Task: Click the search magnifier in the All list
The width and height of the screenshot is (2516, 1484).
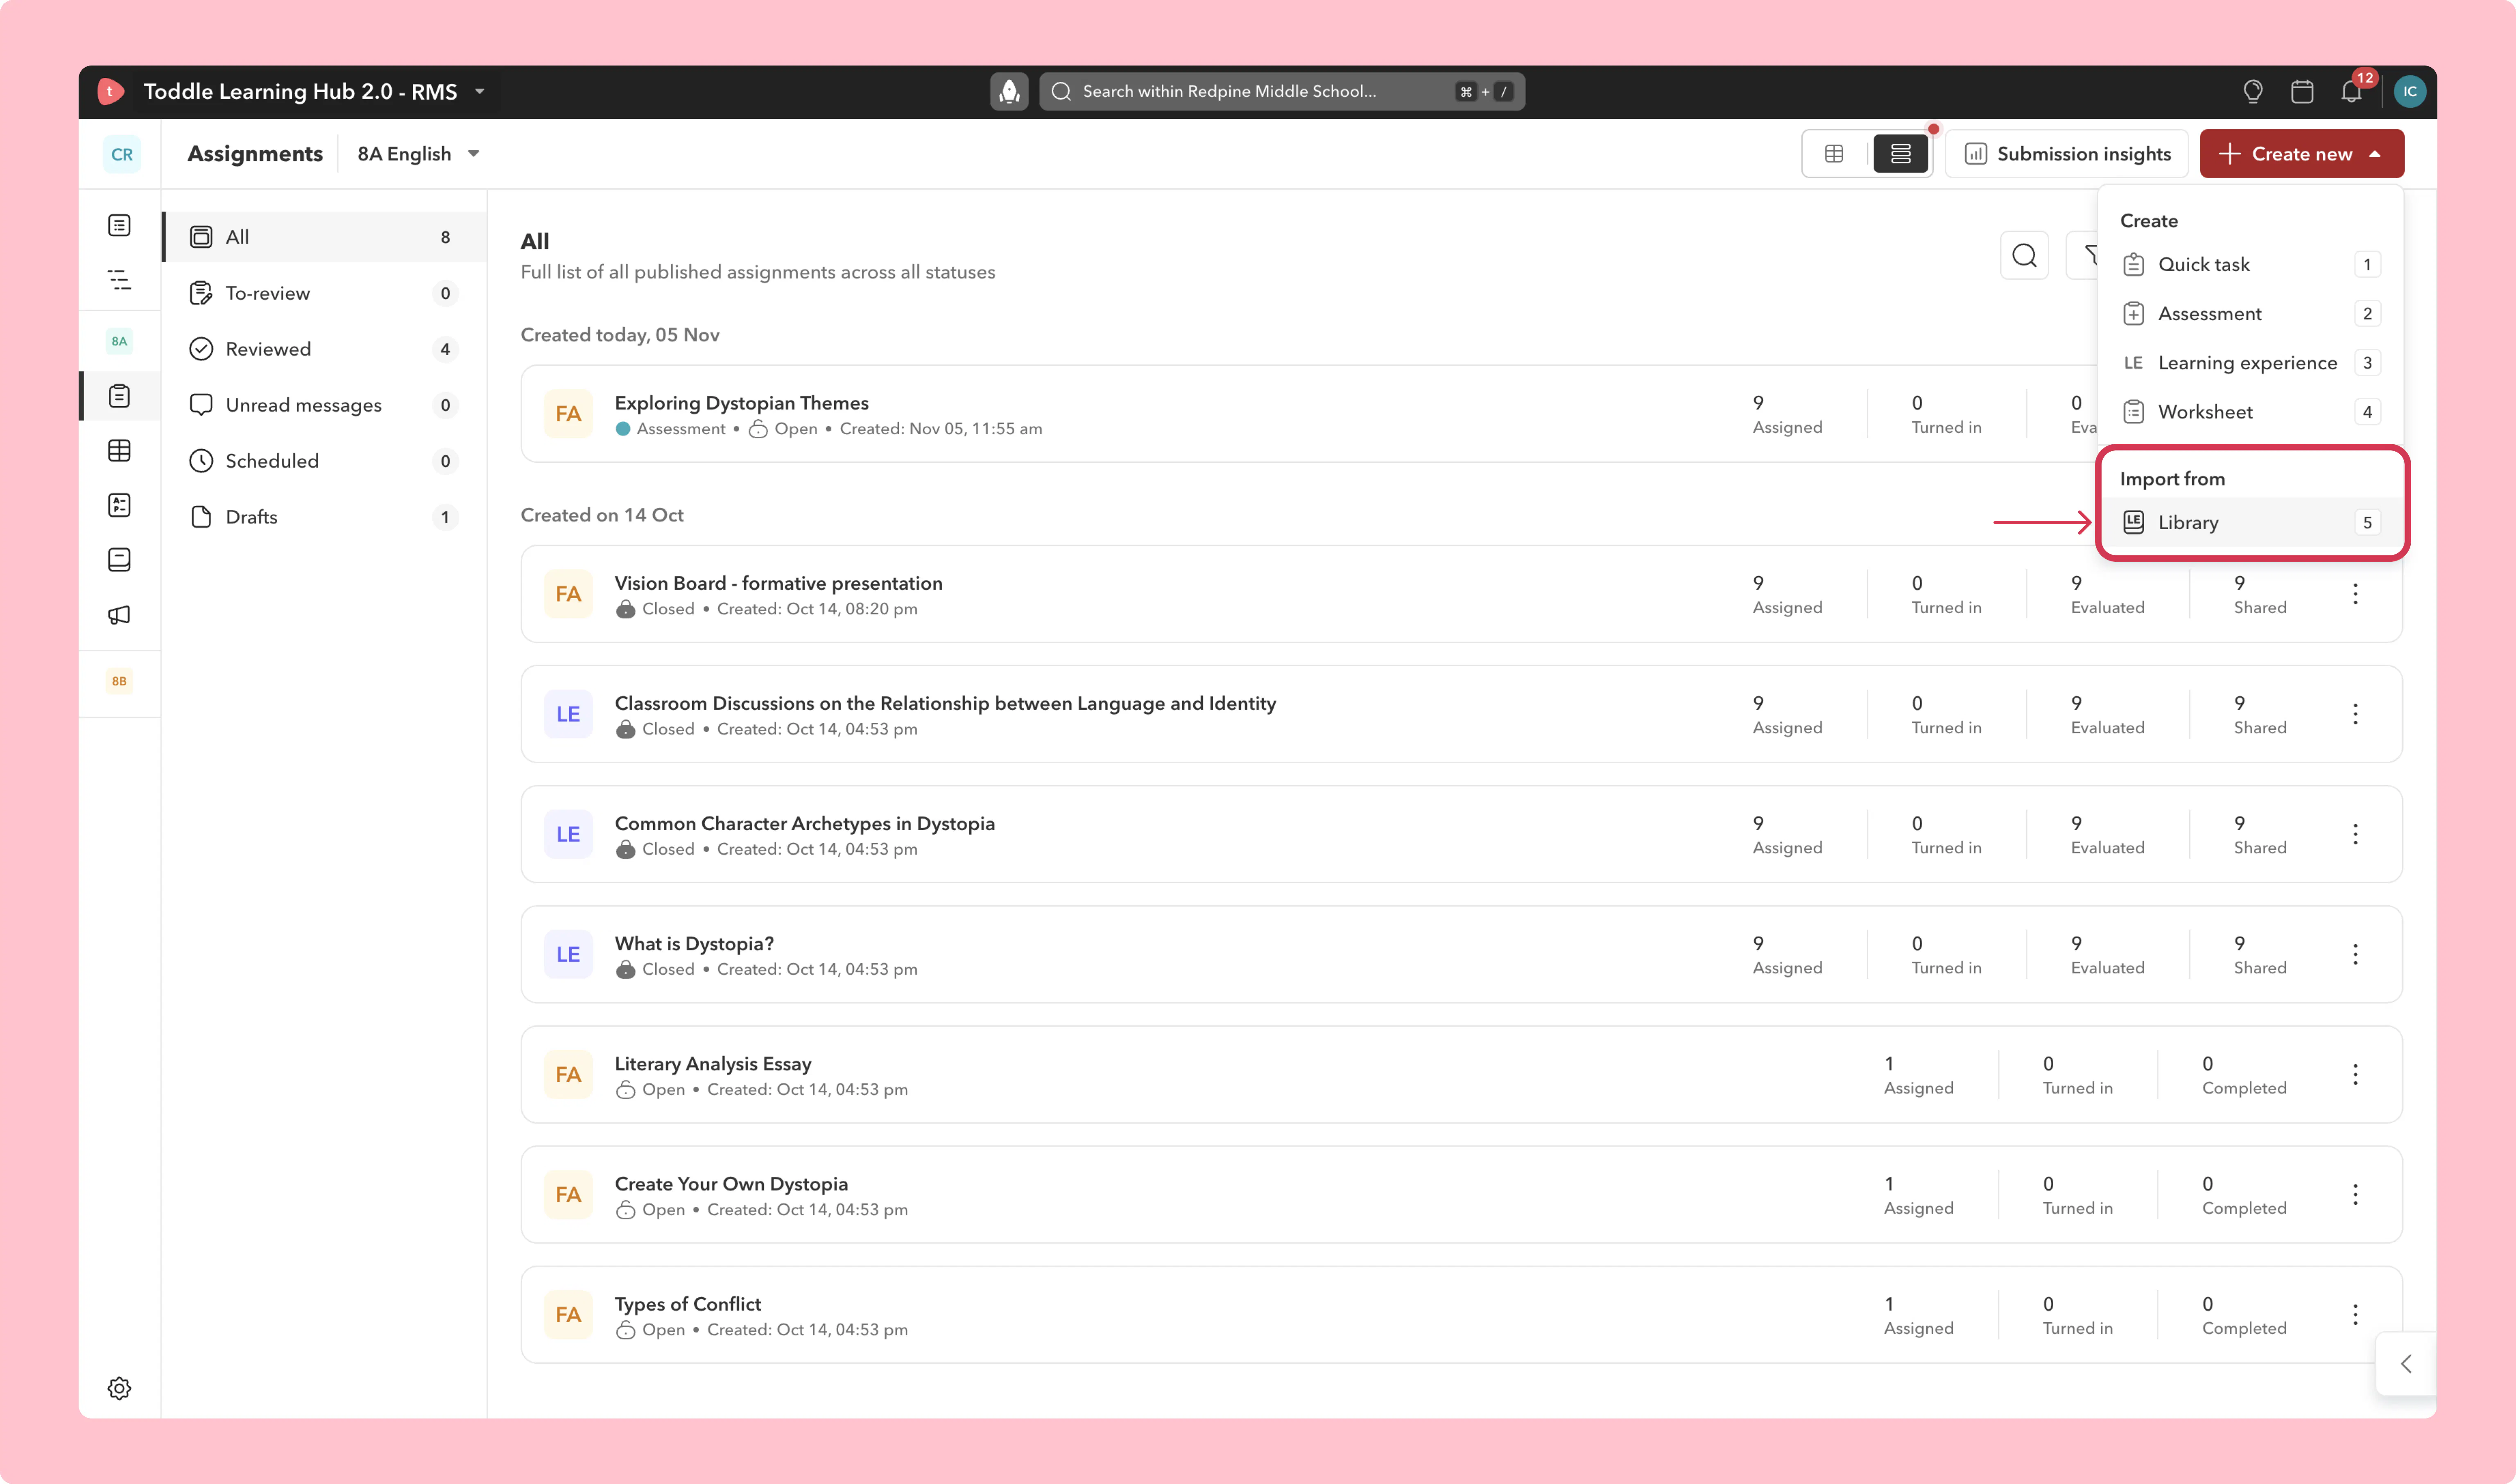Action: coord(2024,256)
